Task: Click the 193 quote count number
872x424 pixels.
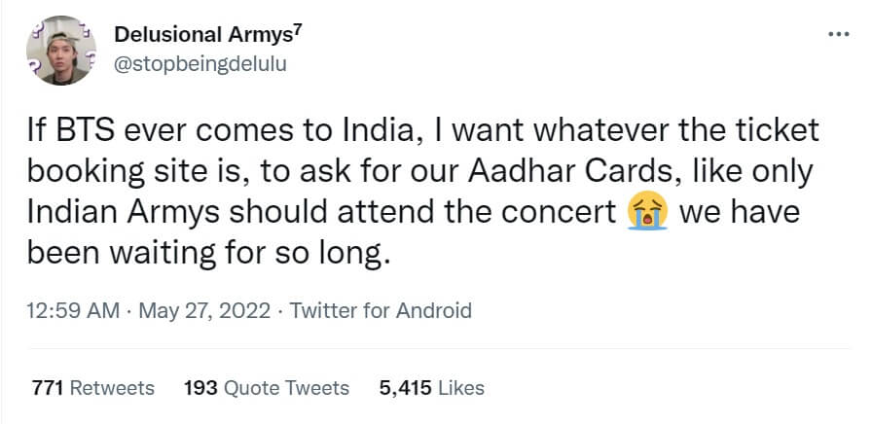Action: (x=200, y=388)
